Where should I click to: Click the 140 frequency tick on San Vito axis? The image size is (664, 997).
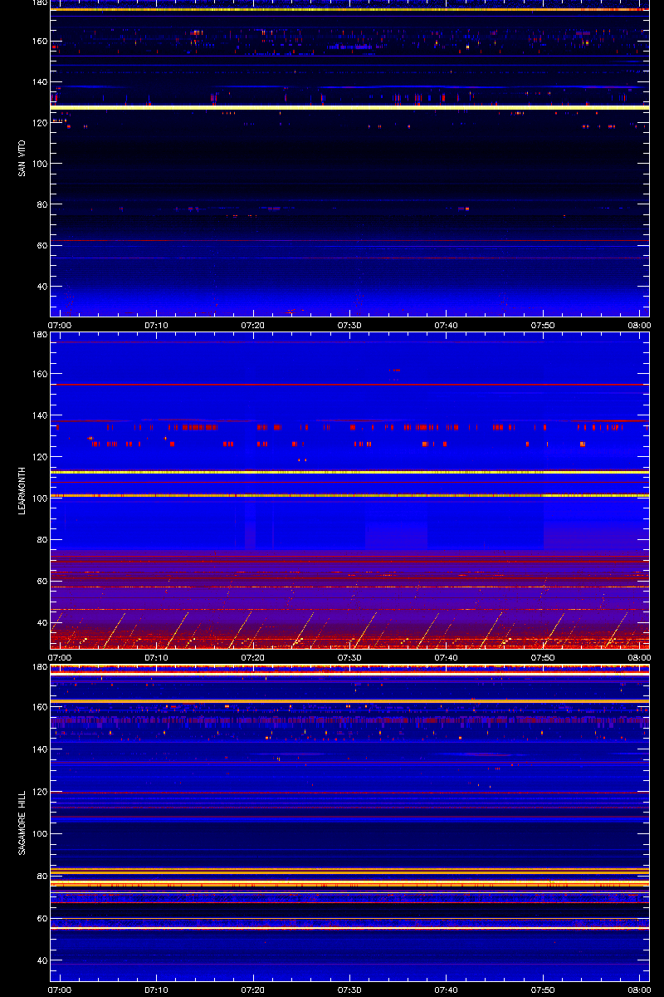[40, 82]
